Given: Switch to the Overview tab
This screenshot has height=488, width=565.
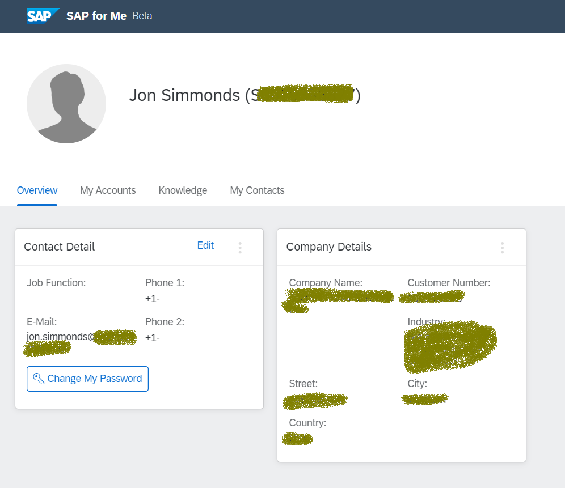Looking at the screenshot, I should point(37,190).
